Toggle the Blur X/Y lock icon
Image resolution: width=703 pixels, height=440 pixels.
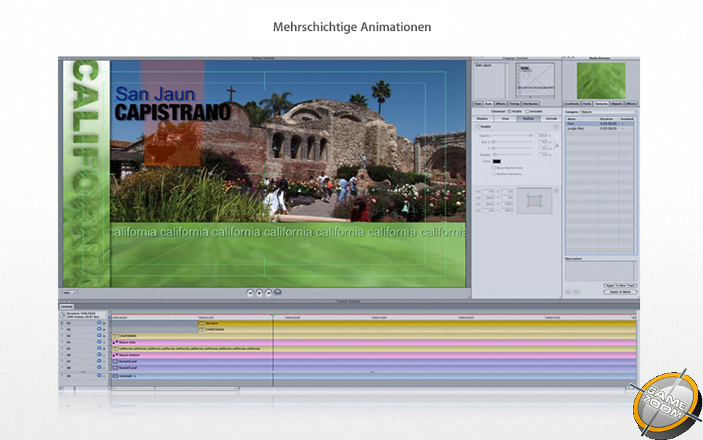tap(557, 145)
